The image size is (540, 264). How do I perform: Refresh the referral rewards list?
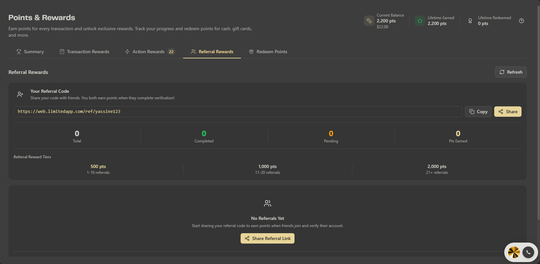click(511, 72)
